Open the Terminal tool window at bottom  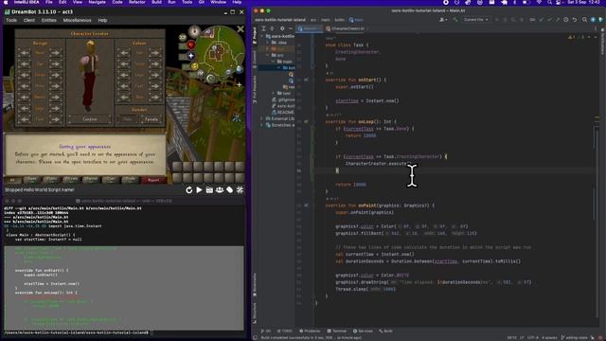(x=337, y=331)
